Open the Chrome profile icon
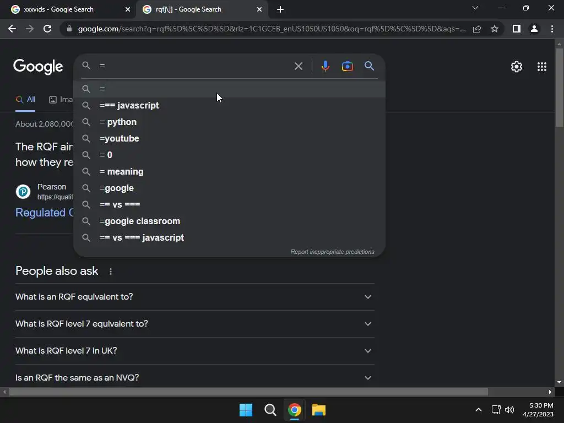564x423 pixels. [534, 29]
